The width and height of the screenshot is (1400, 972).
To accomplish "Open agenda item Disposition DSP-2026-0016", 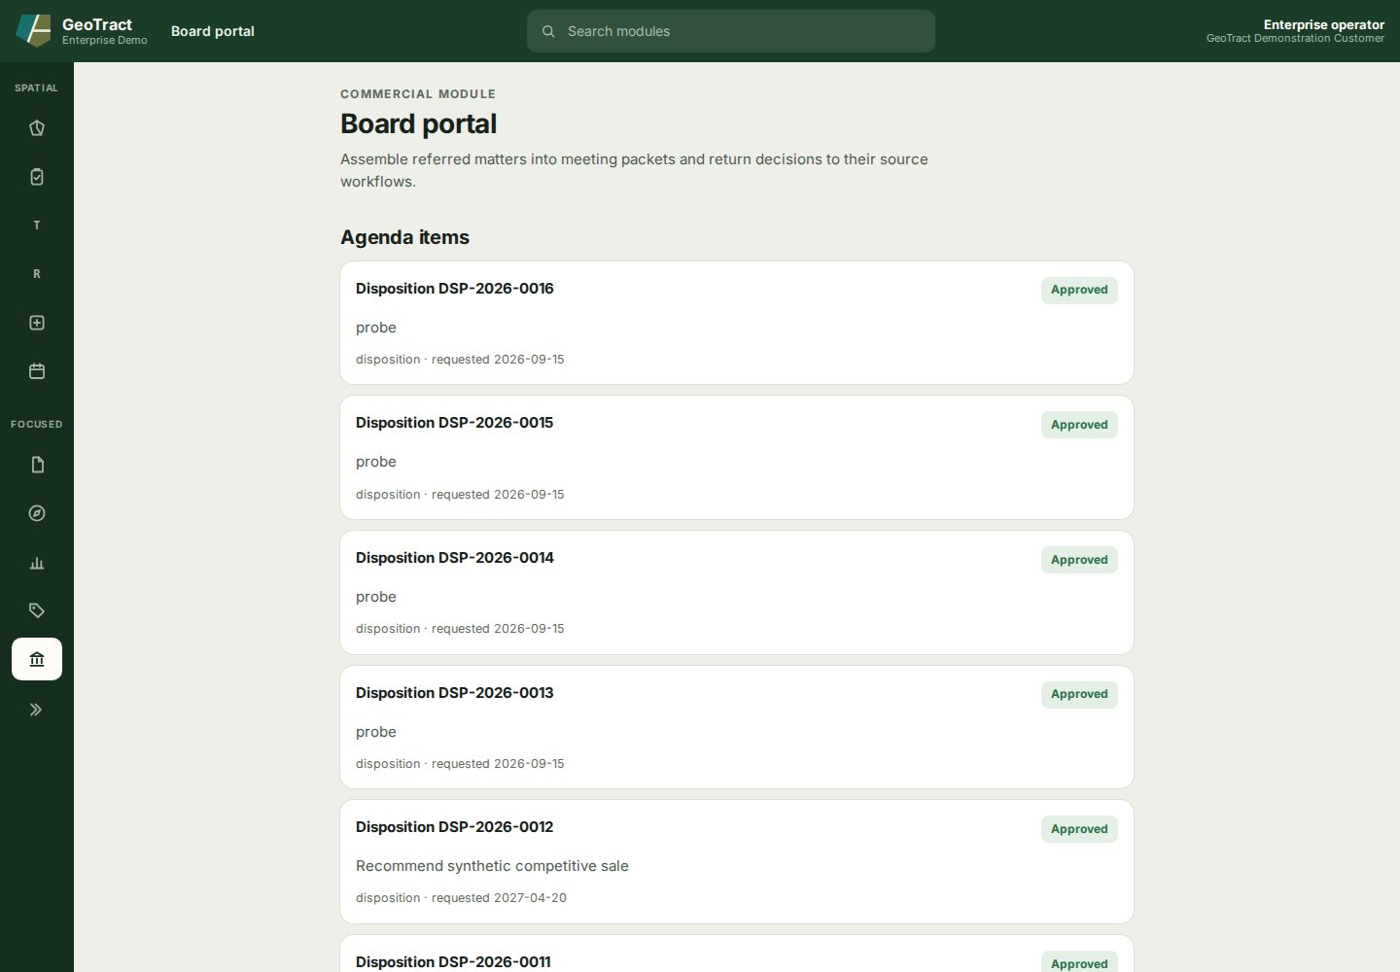I will (737, 323).
